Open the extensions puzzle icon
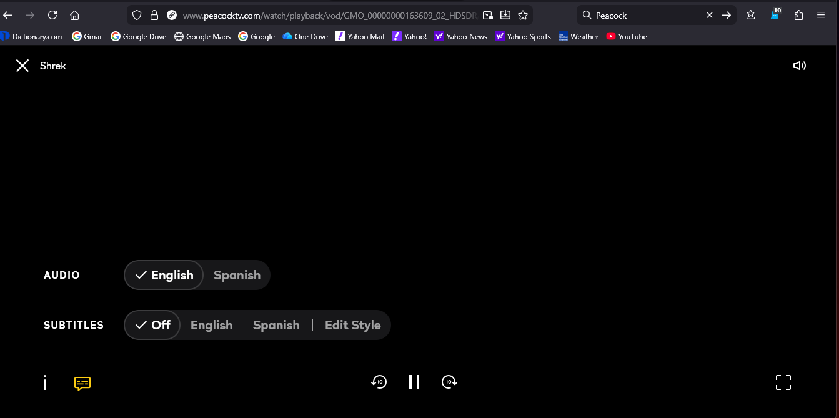Viewport: 839px width, 418px height. coord(798,15)
